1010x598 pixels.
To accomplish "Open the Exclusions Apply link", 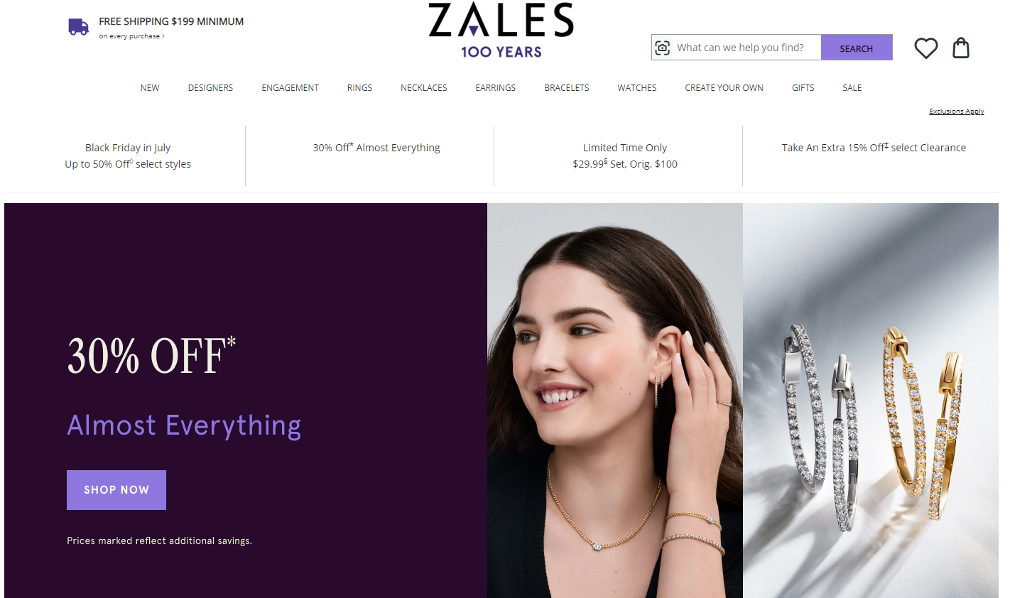I will 957,112.
